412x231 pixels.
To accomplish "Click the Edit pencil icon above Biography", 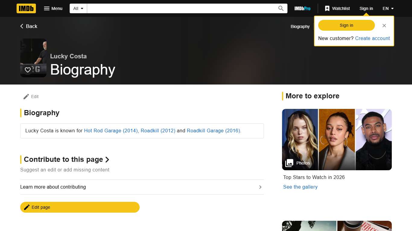I will (26, 96).
